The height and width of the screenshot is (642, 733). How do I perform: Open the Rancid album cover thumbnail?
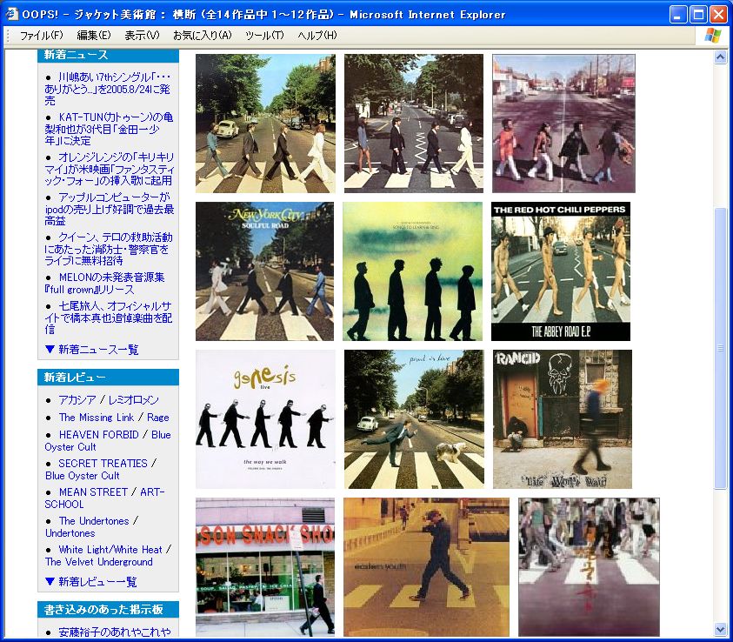coord(562,419)
